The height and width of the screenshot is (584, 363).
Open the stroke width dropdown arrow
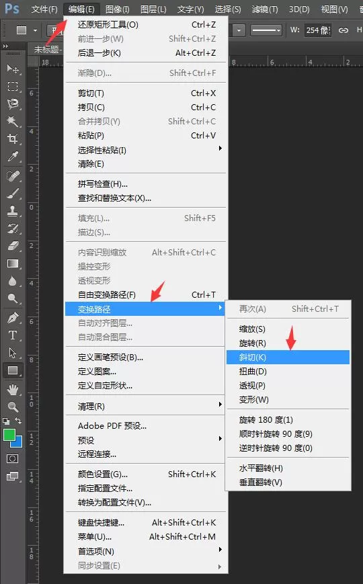(x=239, y=30)
